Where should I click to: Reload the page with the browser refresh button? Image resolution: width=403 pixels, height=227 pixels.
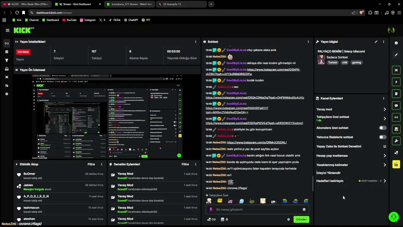(x=17, y=13)
